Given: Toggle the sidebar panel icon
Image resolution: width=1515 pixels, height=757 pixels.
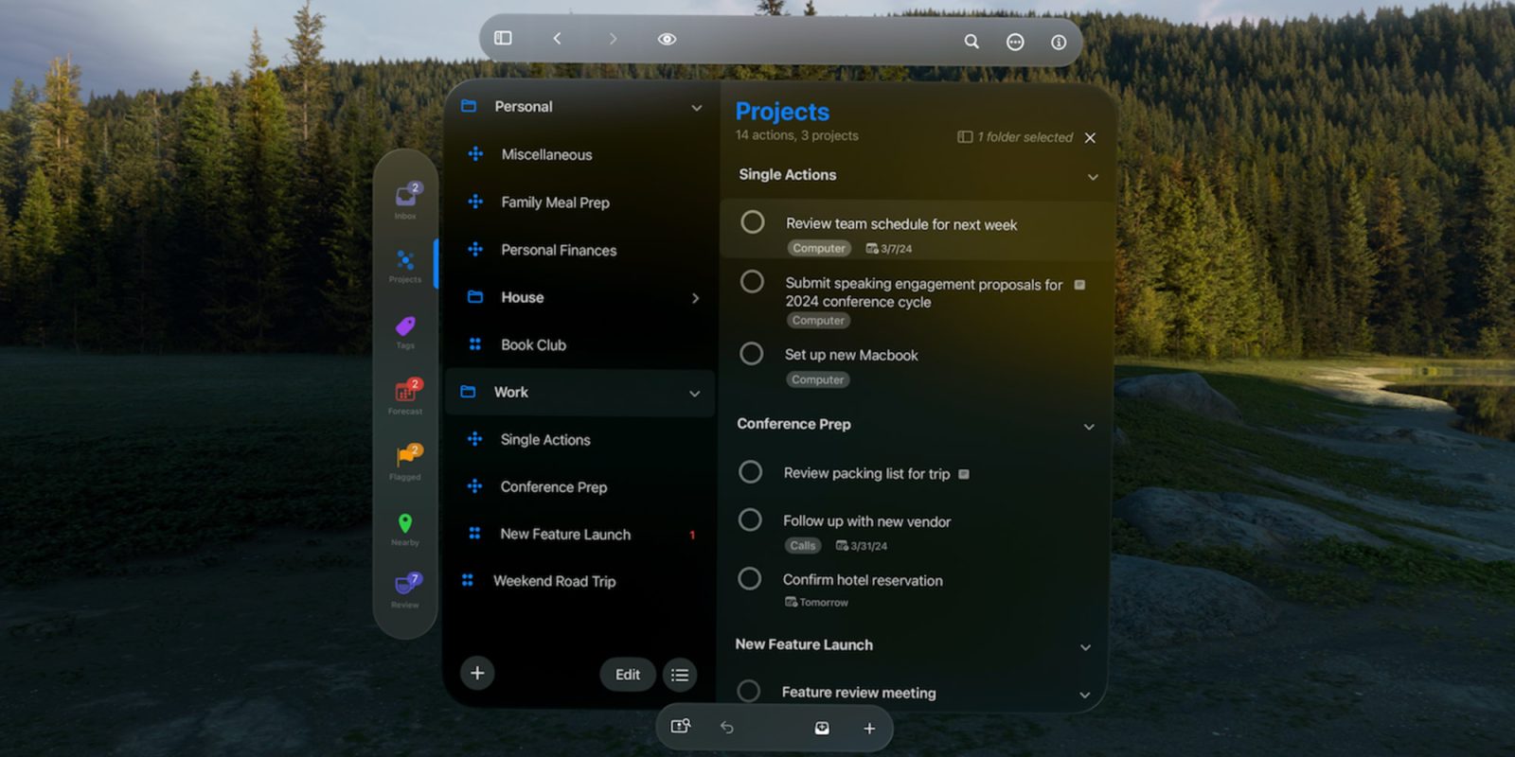Looking at the screenshot, I should [x=503, y=38].
